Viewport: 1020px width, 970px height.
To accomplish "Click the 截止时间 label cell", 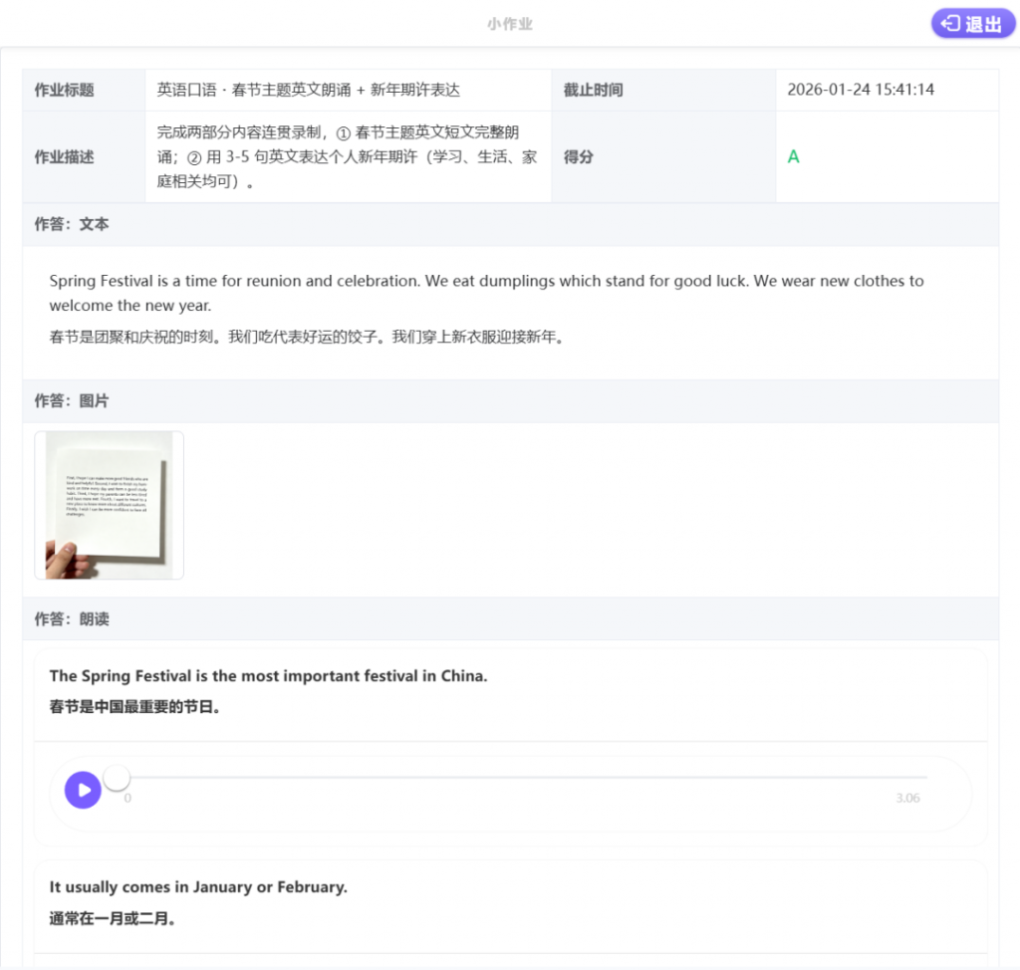I will 594,90.
